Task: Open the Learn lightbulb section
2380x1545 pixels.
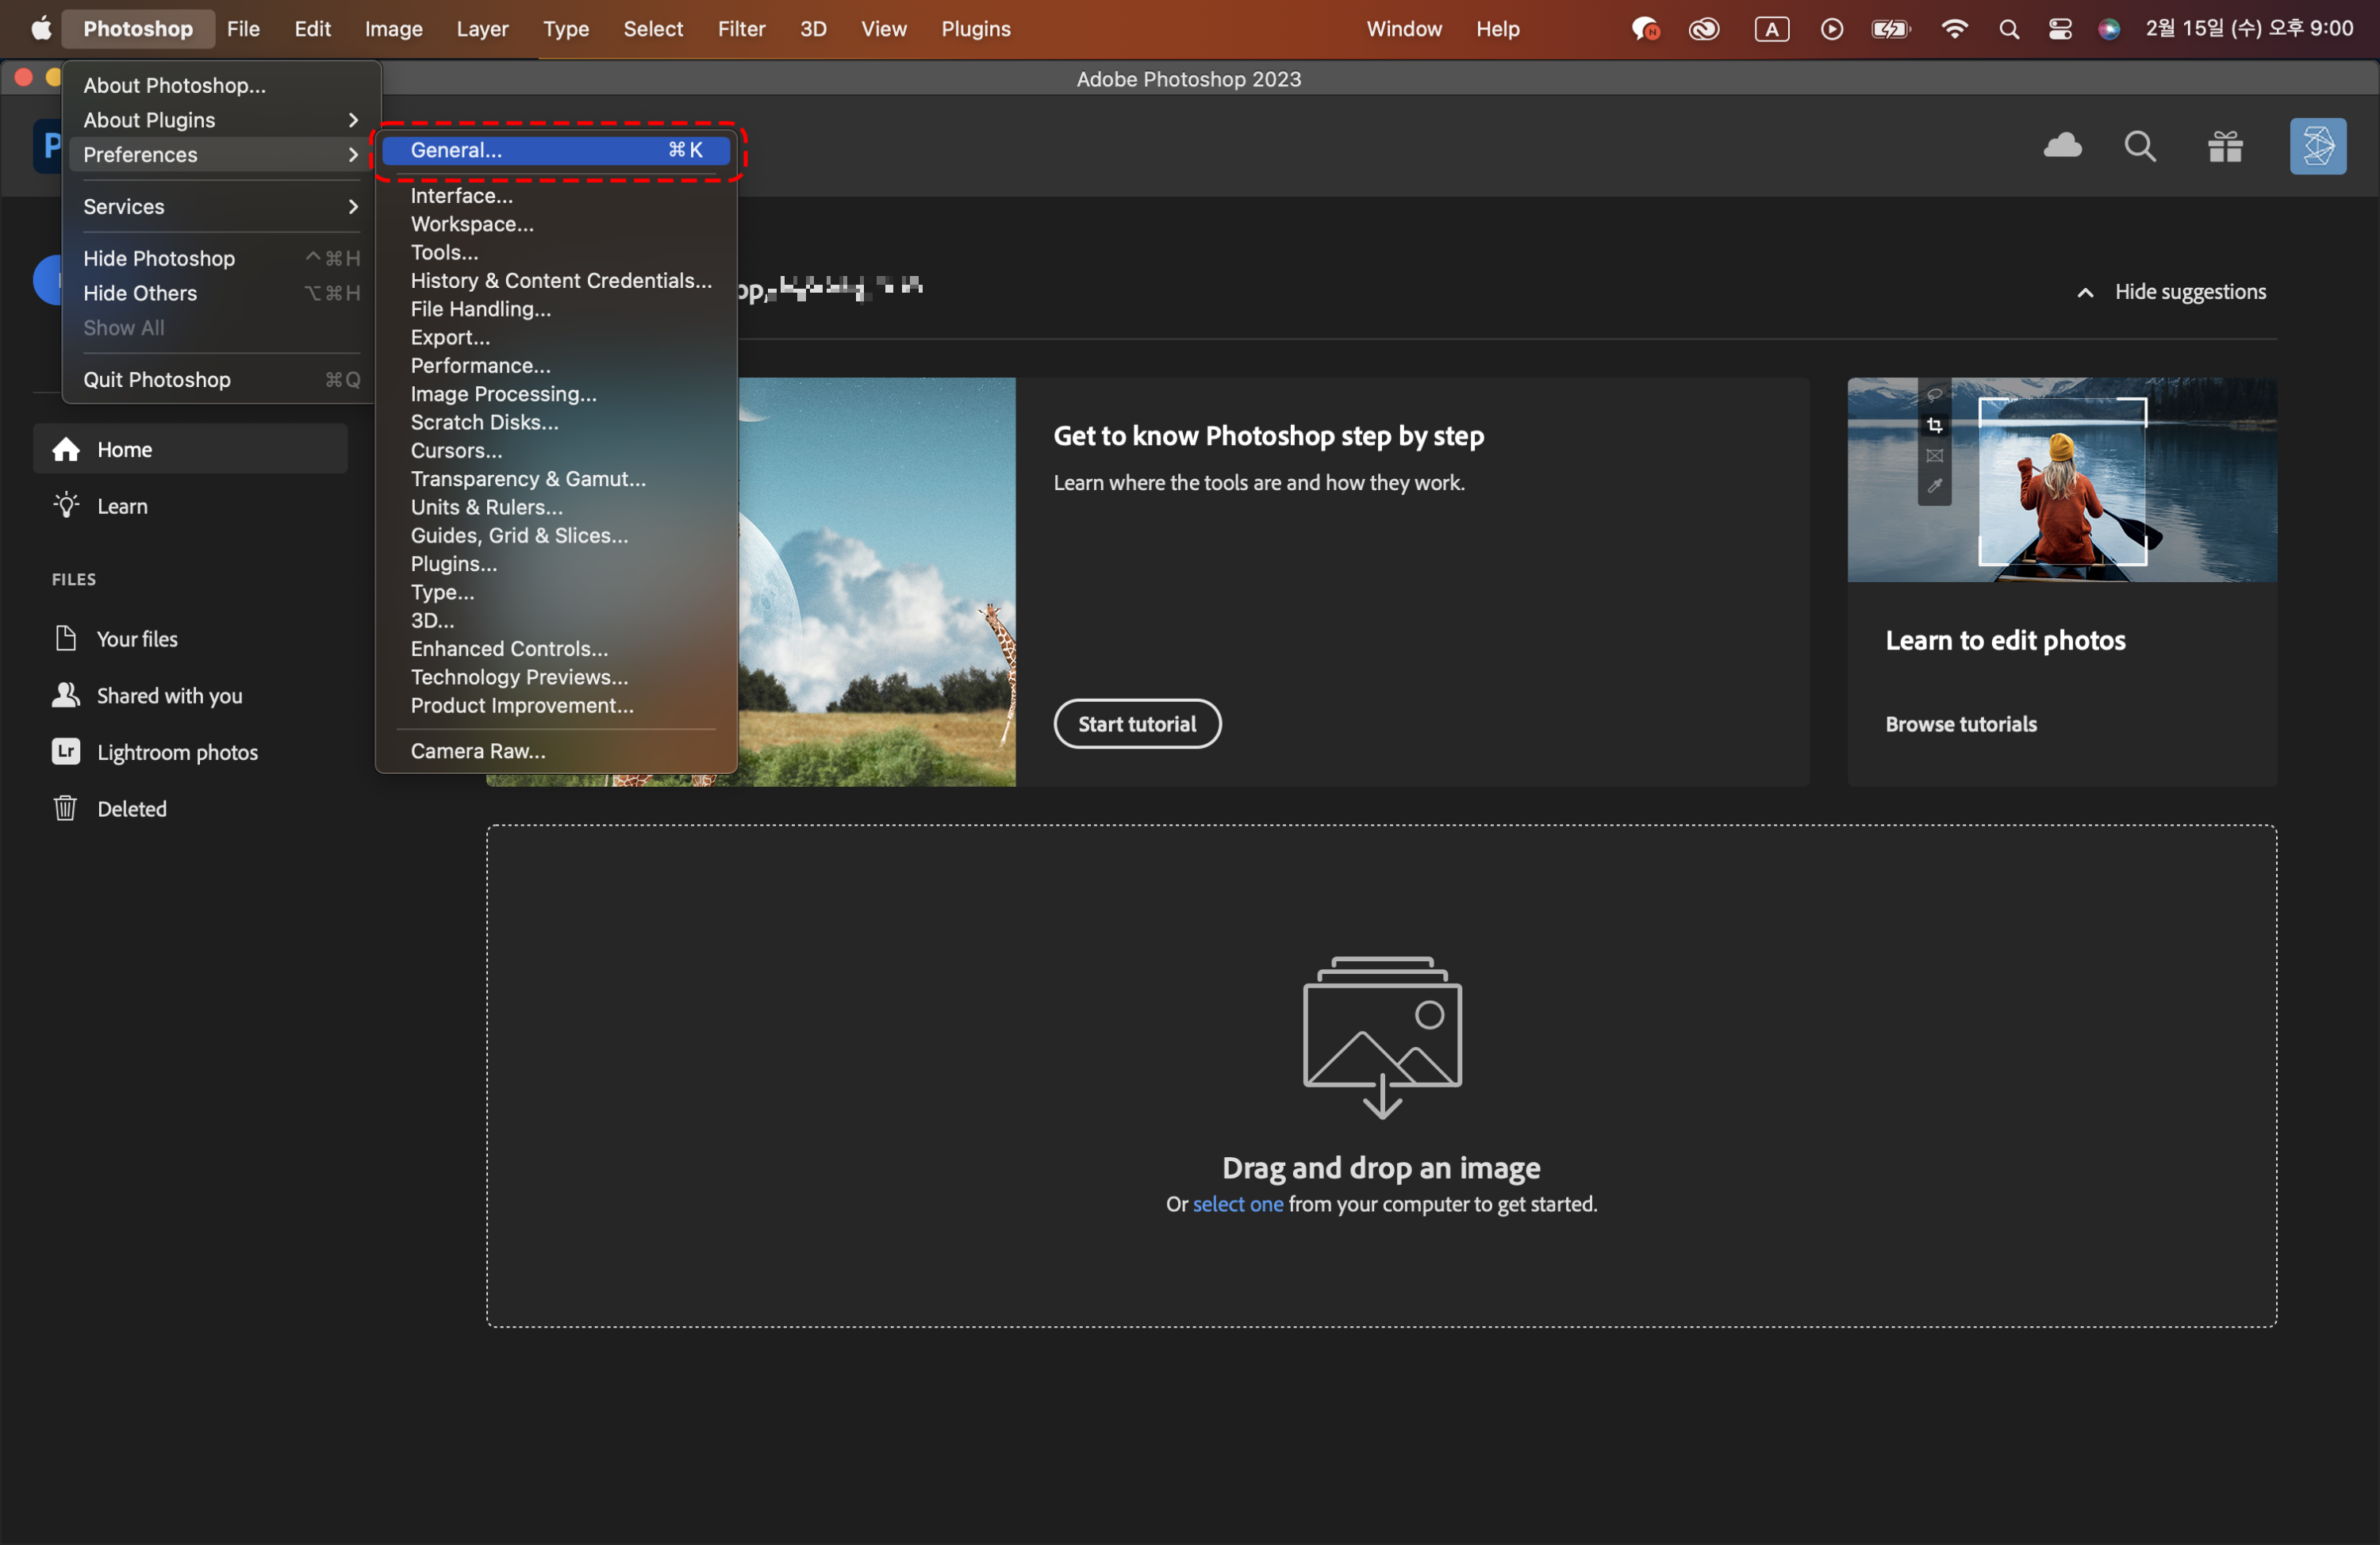Action: [121, 506]
